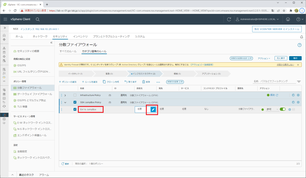Open the feedback smiley icon

tap(288, 19)
